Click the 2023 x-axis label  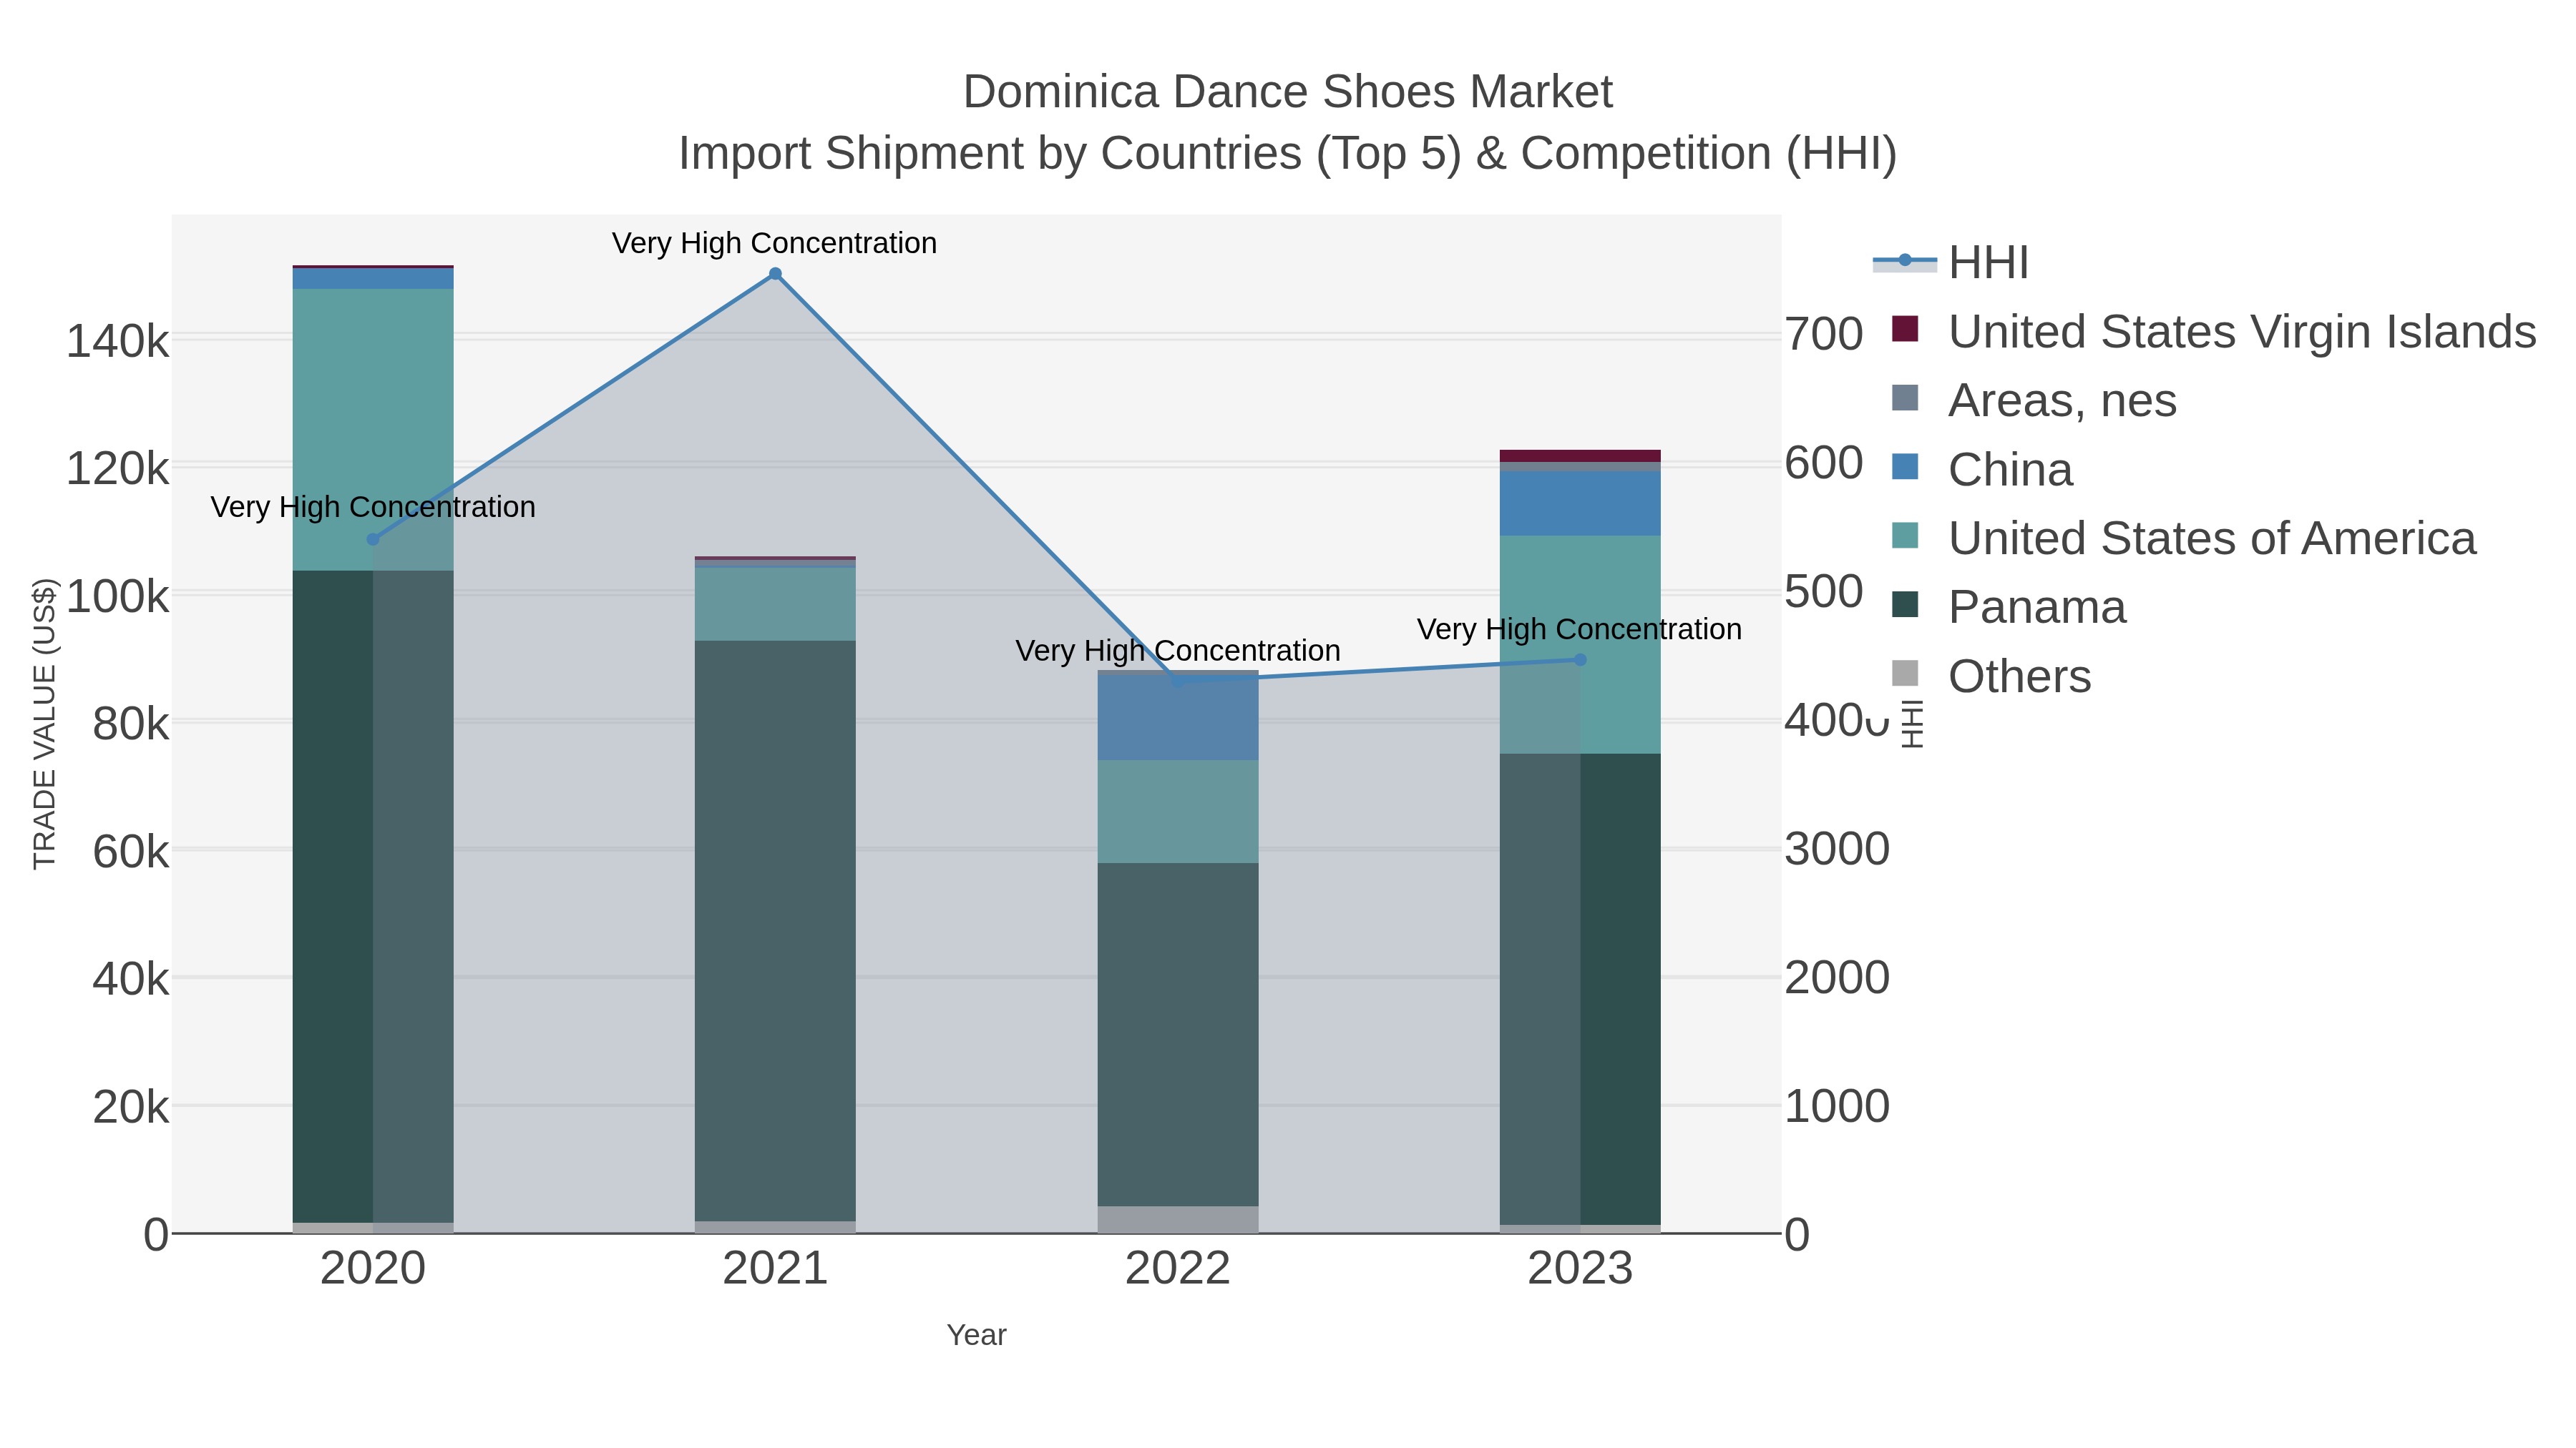pyautogui.click(x=1580, y=1269)
